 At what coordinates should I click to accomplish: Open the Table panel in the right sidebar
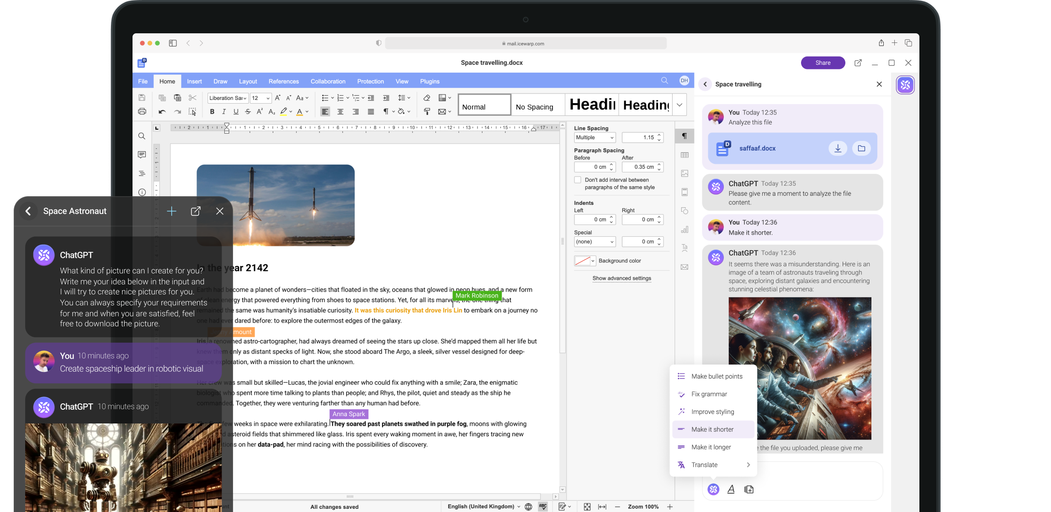pos(684,155)
